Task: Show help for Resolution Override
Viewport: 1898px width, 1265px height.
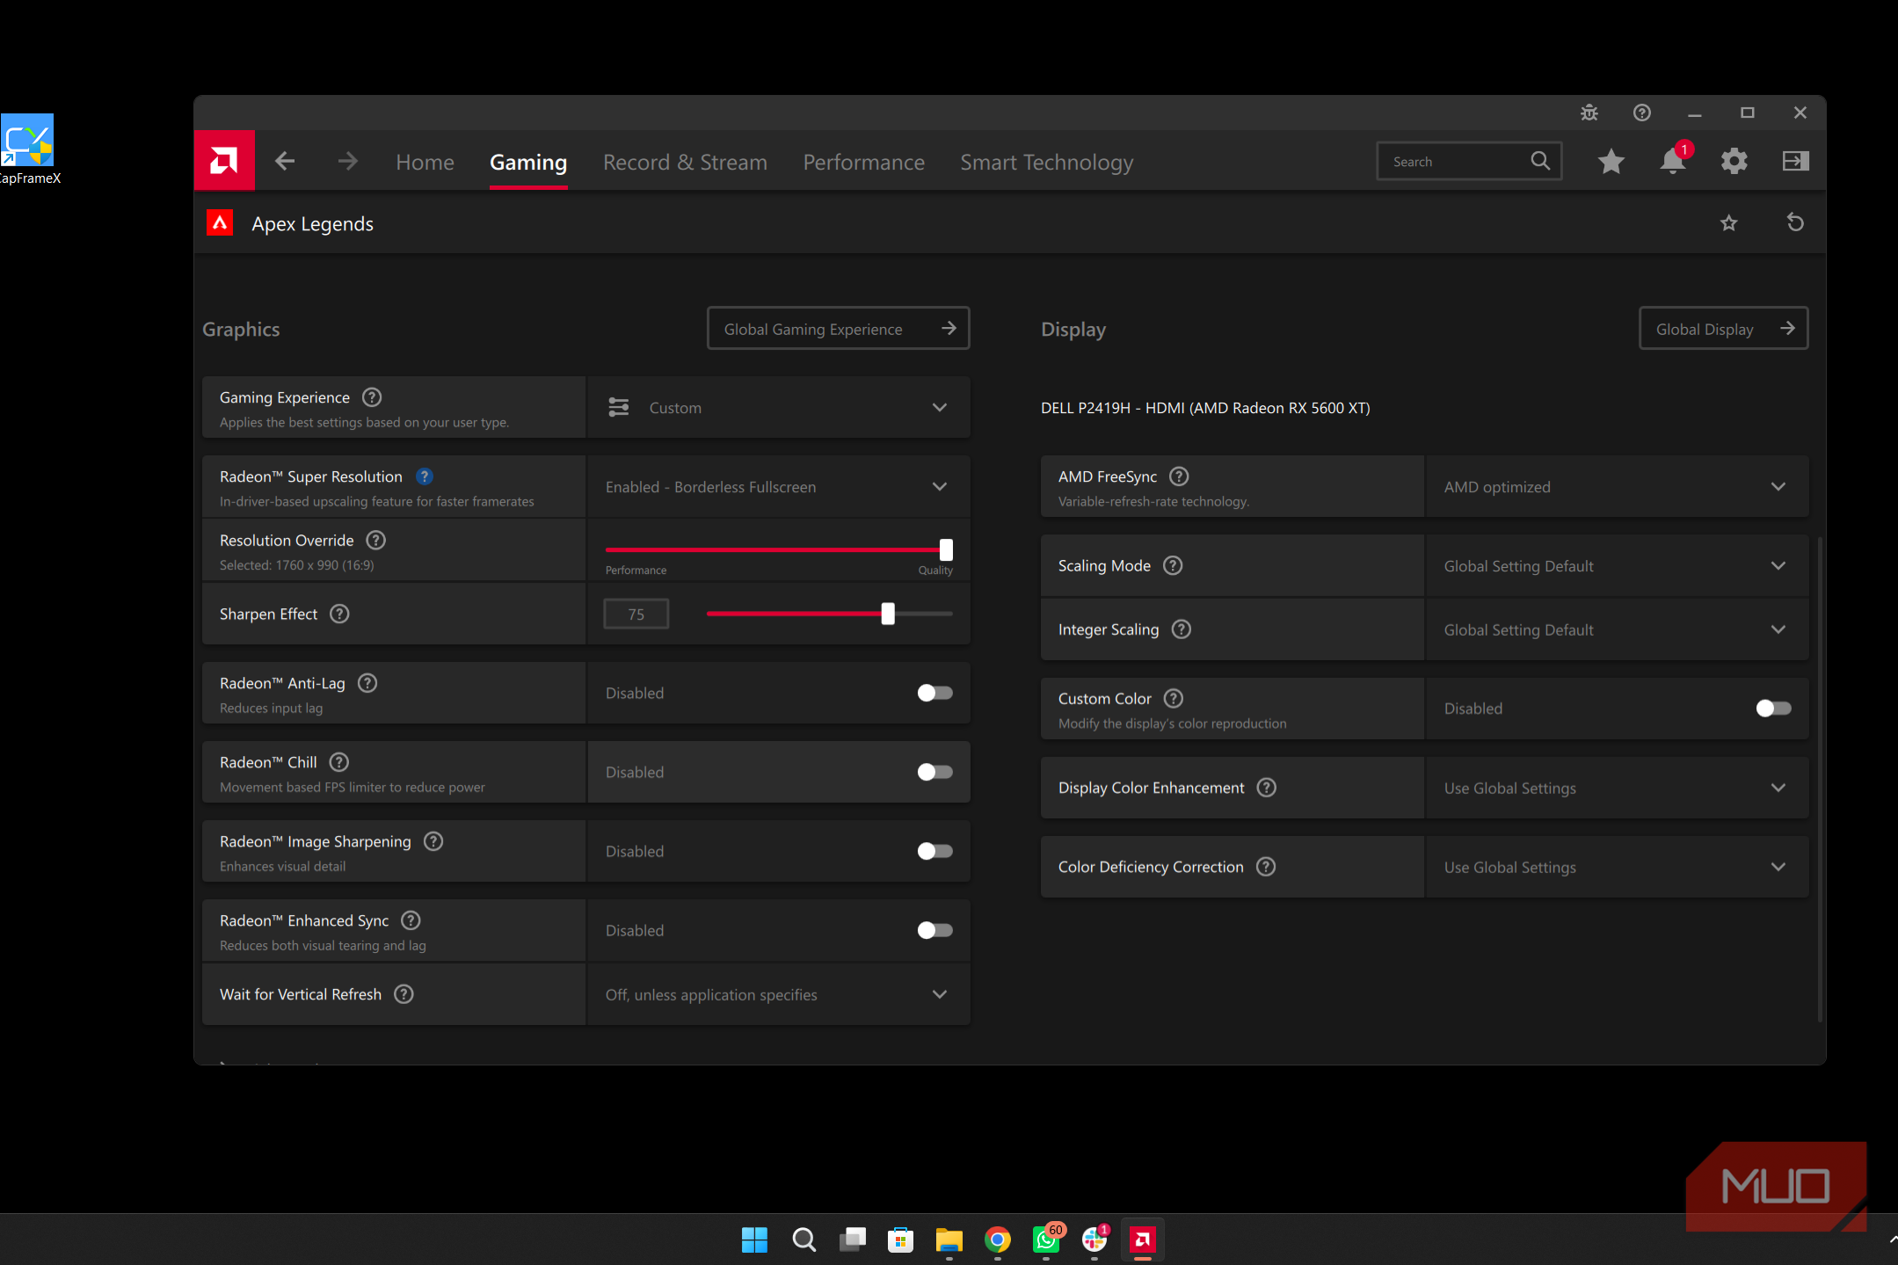Action: (376, 540)
